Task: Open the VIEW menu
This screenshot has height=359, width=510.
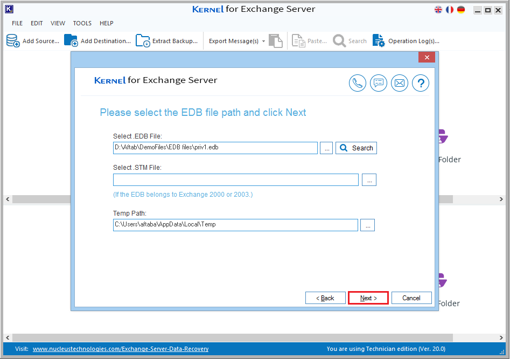Action: click(58, 23)
